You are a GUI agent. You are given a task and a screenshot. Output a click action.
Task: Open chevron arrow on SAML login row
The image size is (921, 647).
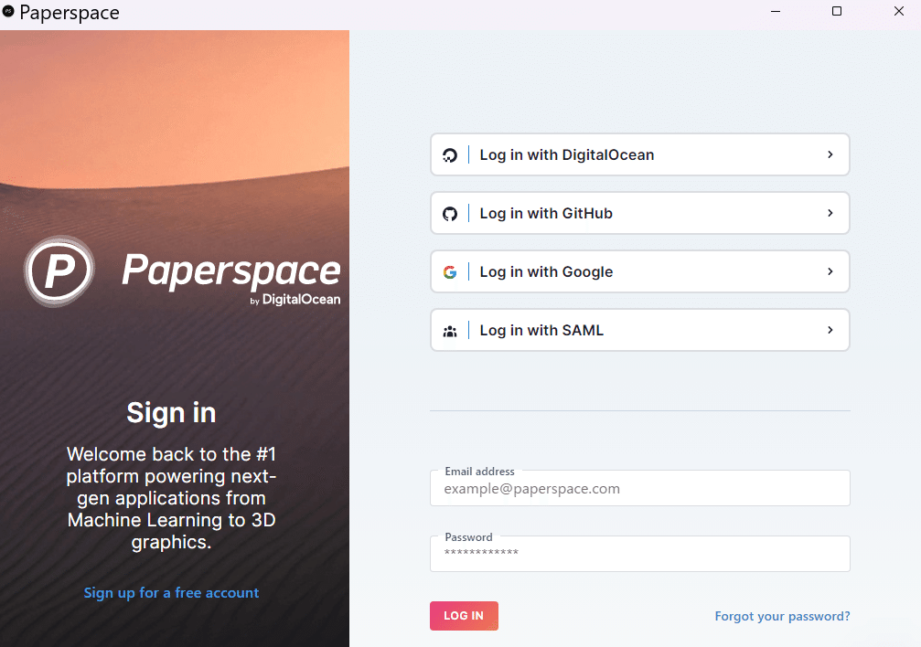pyautogui.click(x=830, y=330)
